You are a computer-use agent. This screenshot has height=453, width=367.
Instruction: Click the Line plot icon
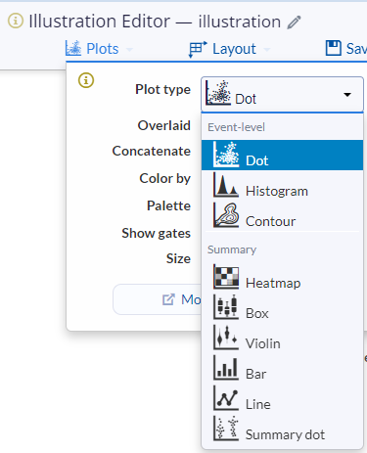coord(226,398)
